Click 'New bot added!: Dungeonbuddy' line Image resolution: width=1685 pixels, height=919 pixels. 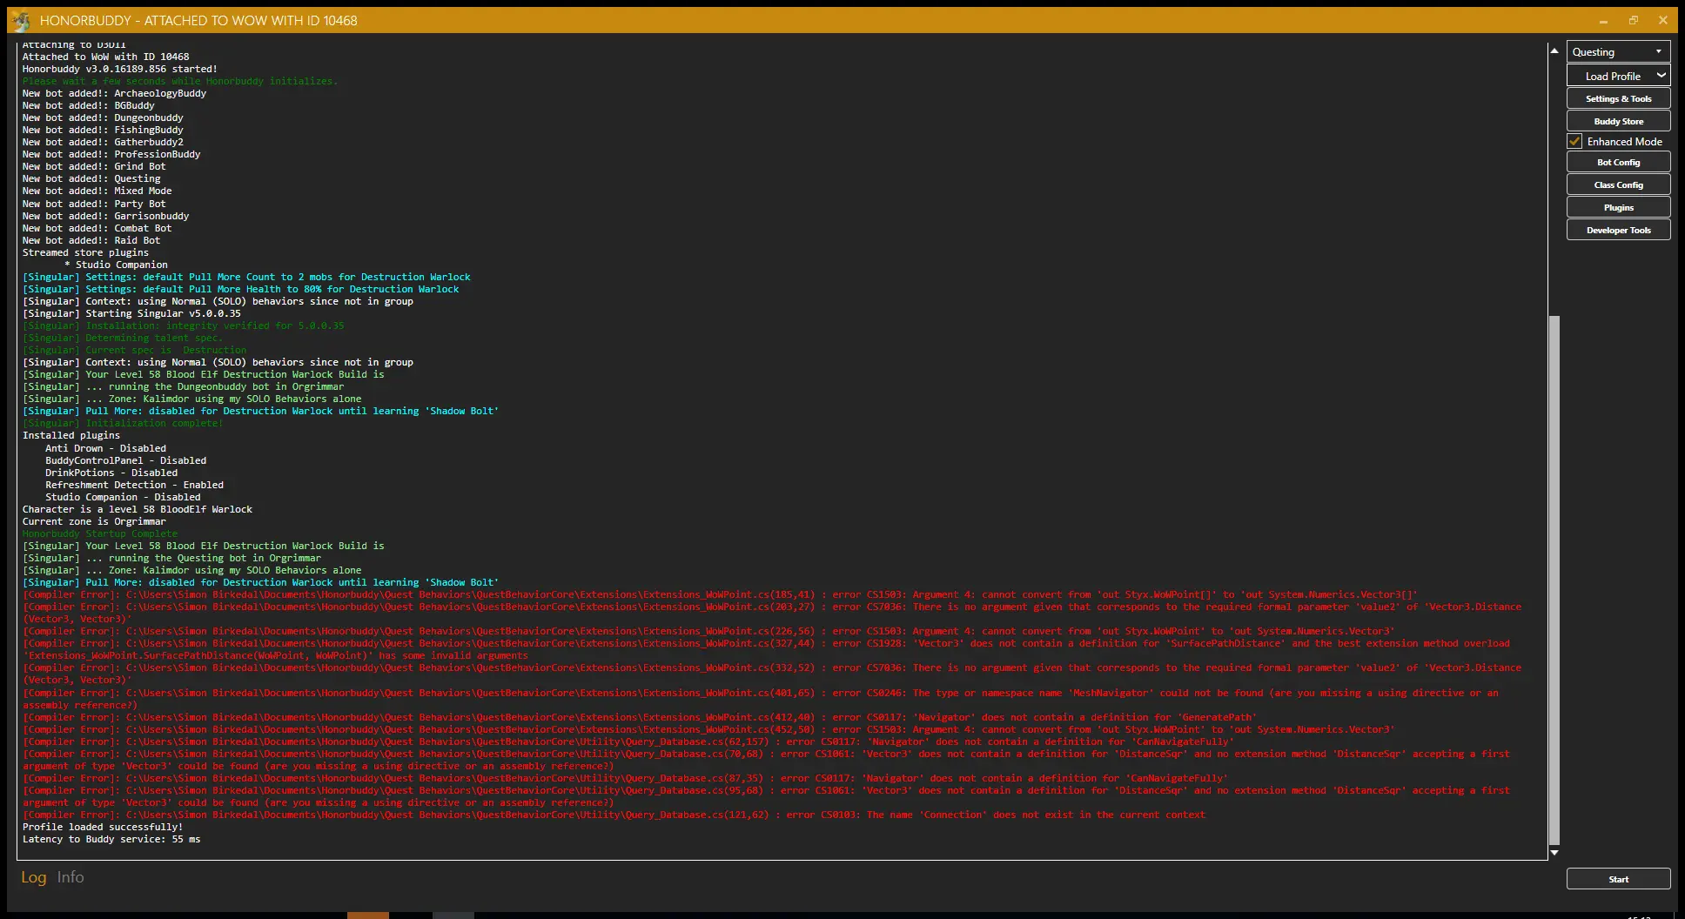coord(103,117)
